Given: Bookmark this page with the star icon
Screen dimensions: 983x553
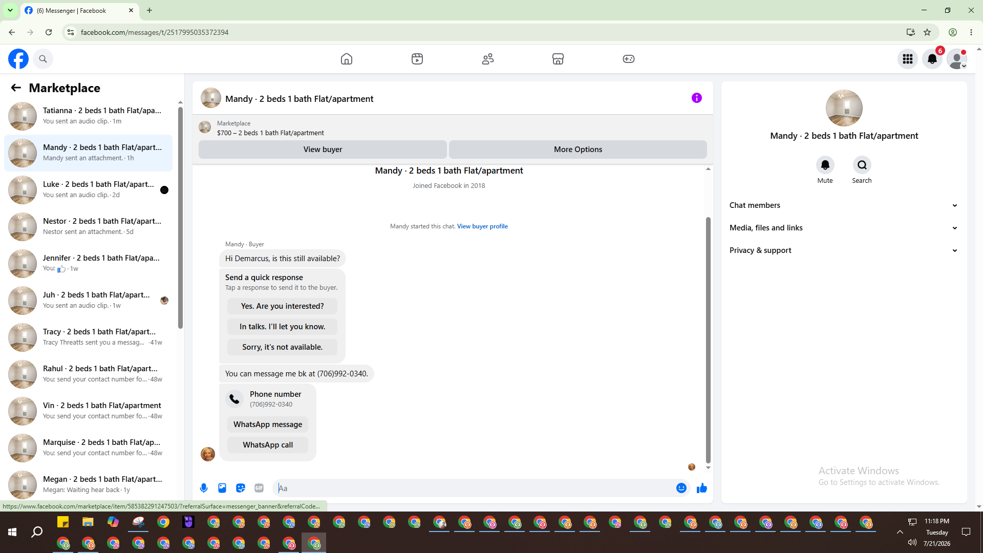Looking at the screenshot, I should [927, 32].
